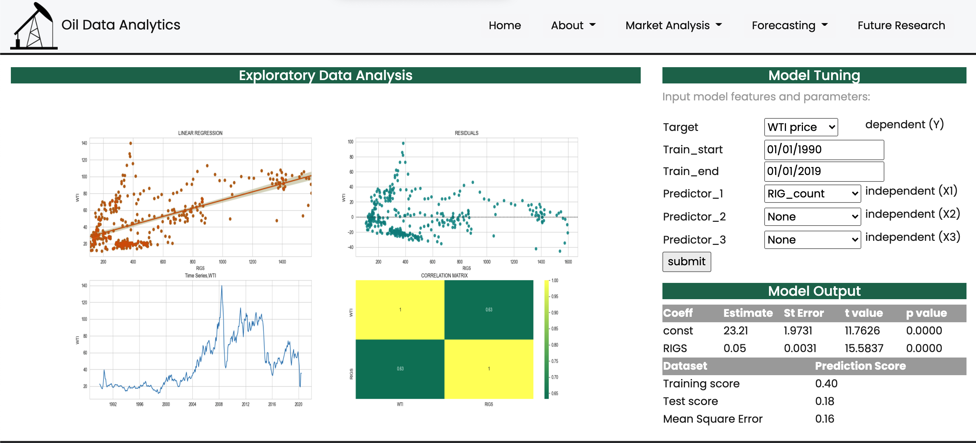Screen dimensions: 976x443
Task: Click the Residuals scatter plot
Action: coord(466,197)
